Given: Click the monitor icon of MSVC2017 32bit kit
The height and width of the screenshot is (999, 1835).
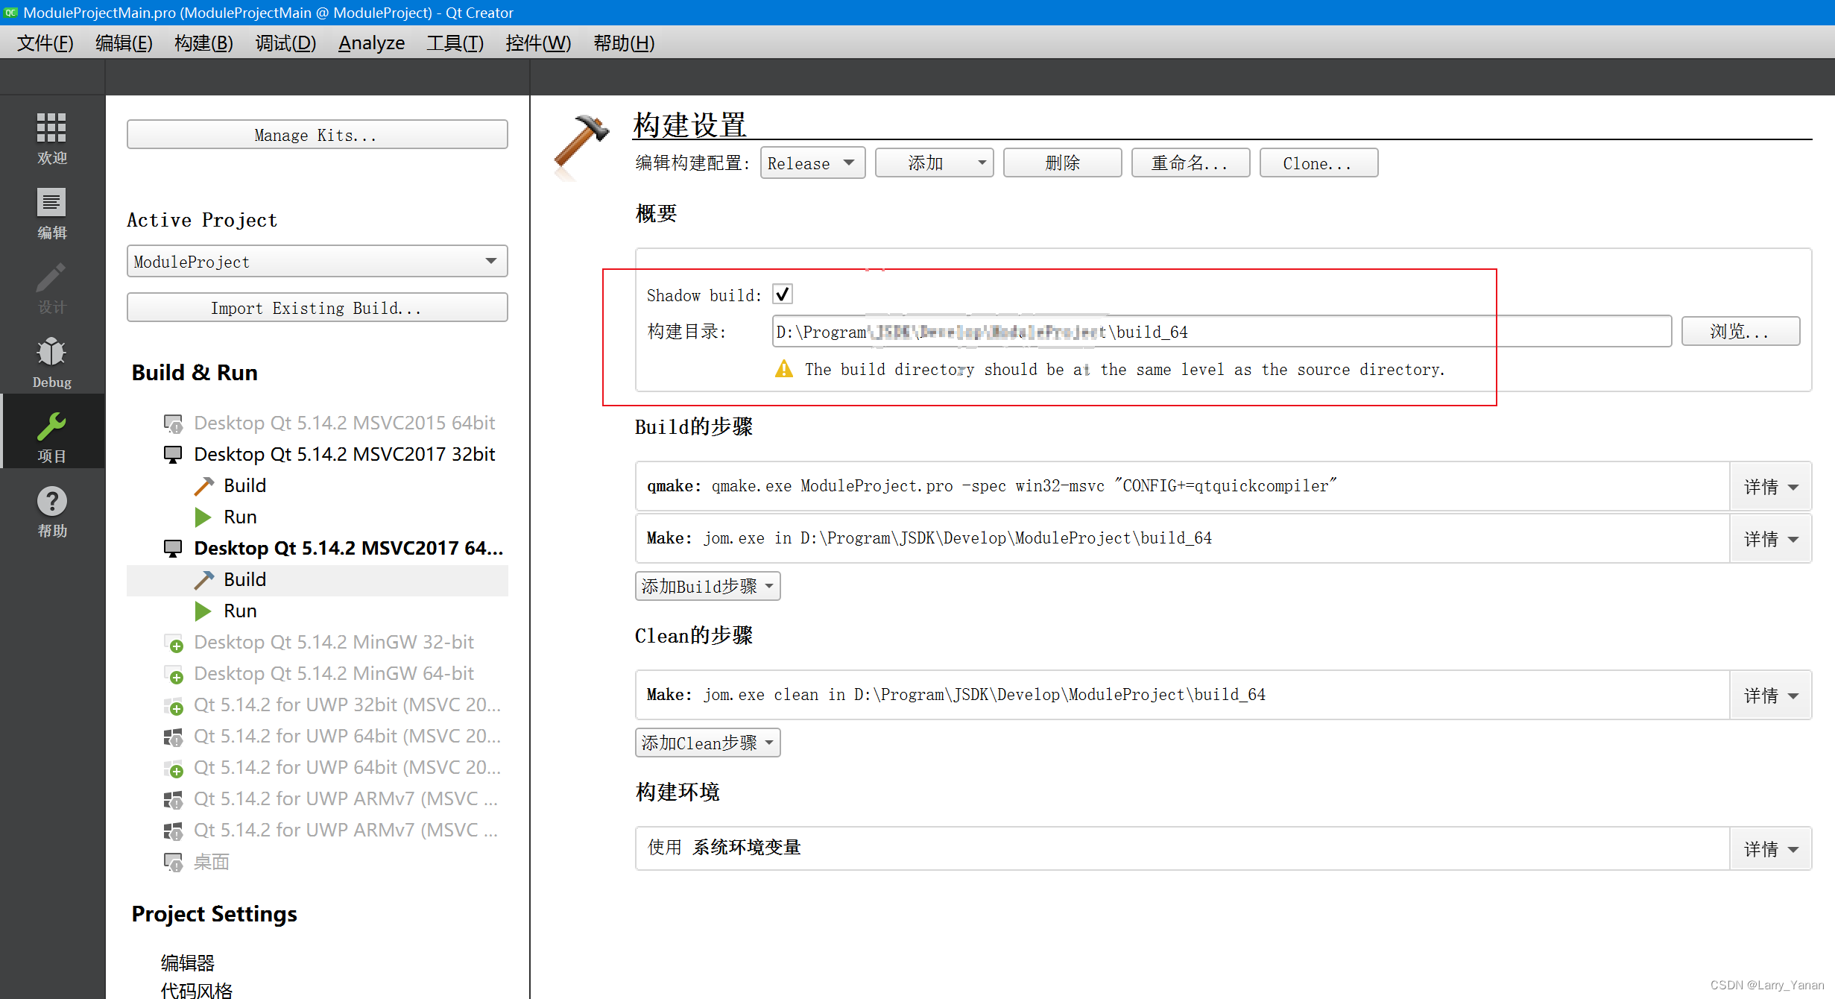Looking at the screenshot, I should 173,454.
